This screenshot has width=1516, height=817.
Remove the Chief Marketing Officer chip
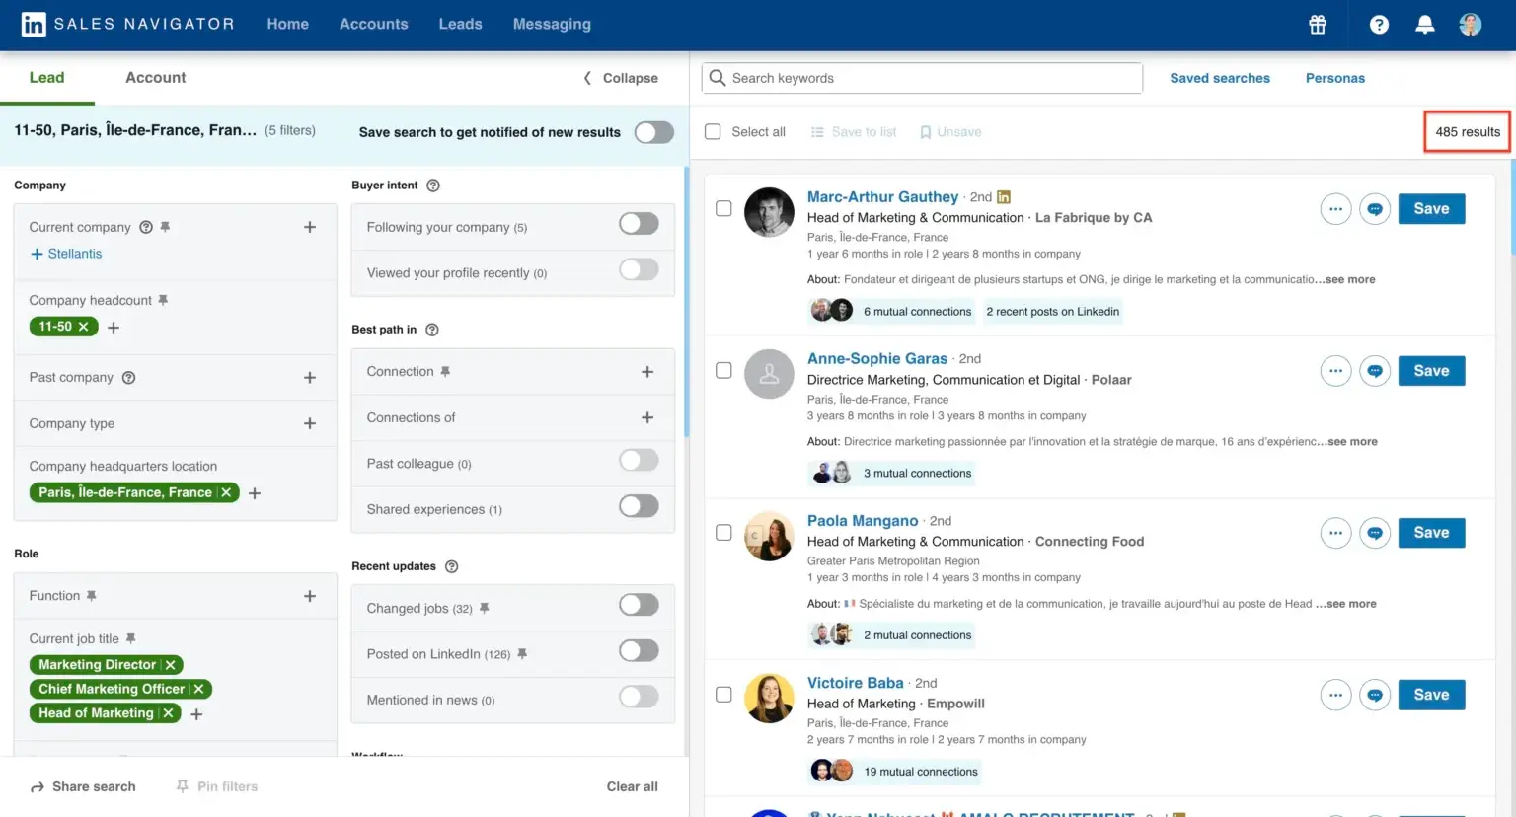coord(198,689)
